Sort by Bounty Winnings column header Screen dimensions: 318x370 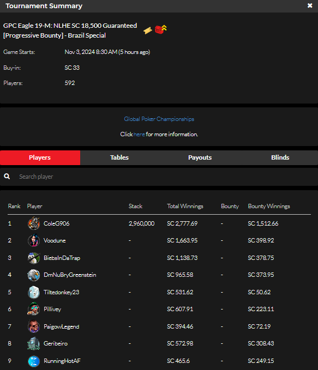point(269,206)
